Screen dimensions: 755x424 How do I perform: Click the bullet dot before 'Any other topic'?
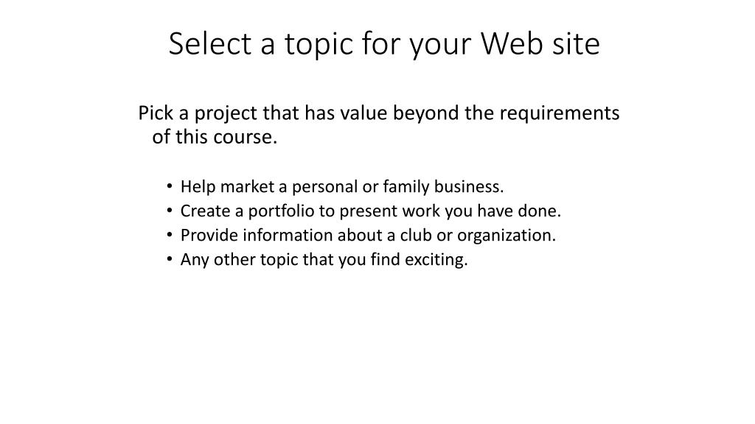pyautogui.click(x=169, y=259)
